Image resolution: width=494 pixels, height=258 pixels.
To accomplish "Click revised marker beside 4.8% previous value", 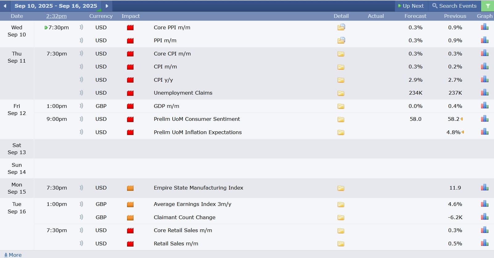I will point(463,132).
